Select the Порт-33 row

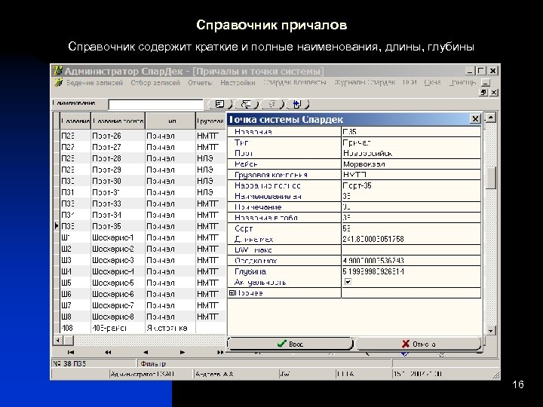[140, 203]
